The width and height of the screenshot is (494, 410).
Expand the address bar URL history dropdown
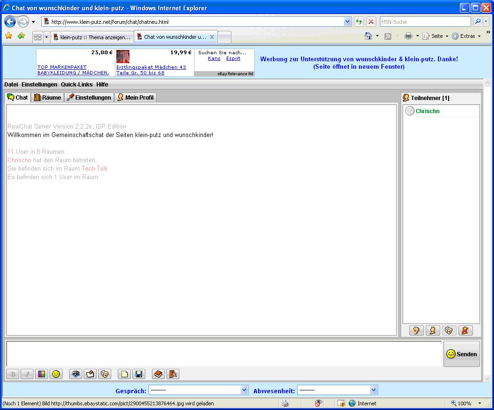(347, 22)
